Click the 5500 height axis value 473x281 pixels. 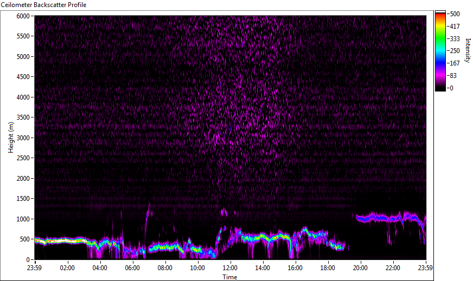23,36
